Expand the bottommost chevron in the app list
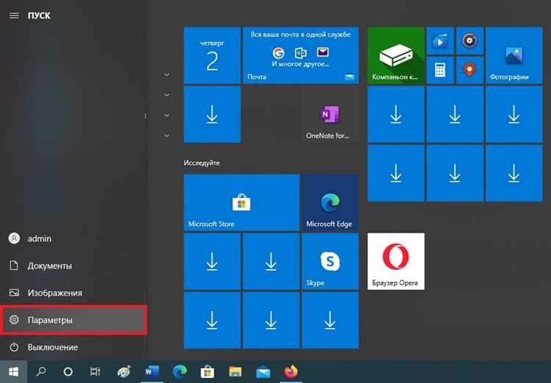Image resolution: width=551 pixels, height=383 pixels. coord(167,136)
